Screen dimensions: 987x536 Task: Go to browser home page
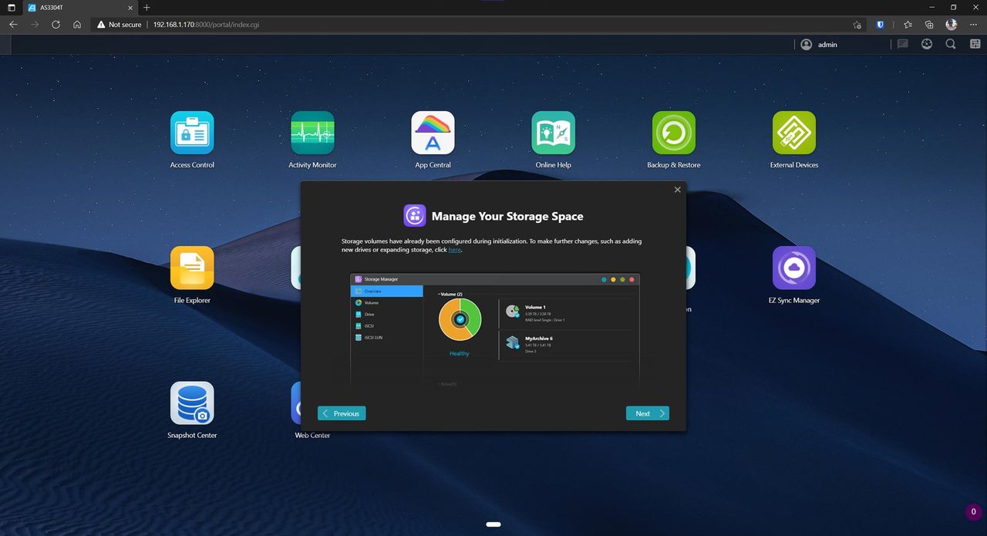77,25
